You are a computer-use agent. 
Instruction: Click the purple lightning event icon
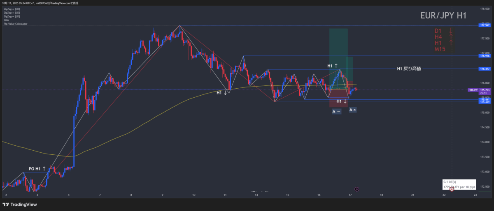(x=357, y=189)
